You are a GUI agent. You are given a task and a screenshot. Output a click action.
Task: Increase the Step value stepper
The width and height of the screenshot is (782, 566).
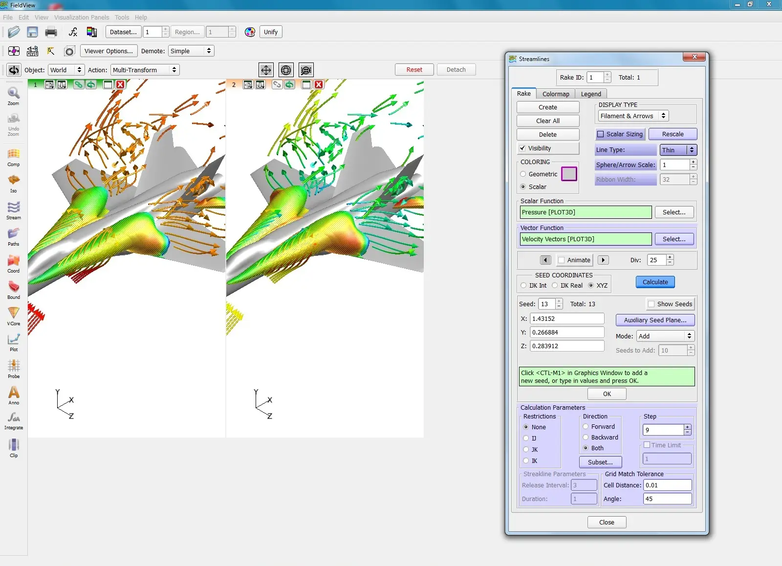pyautogui.click(x=688, y=427)
